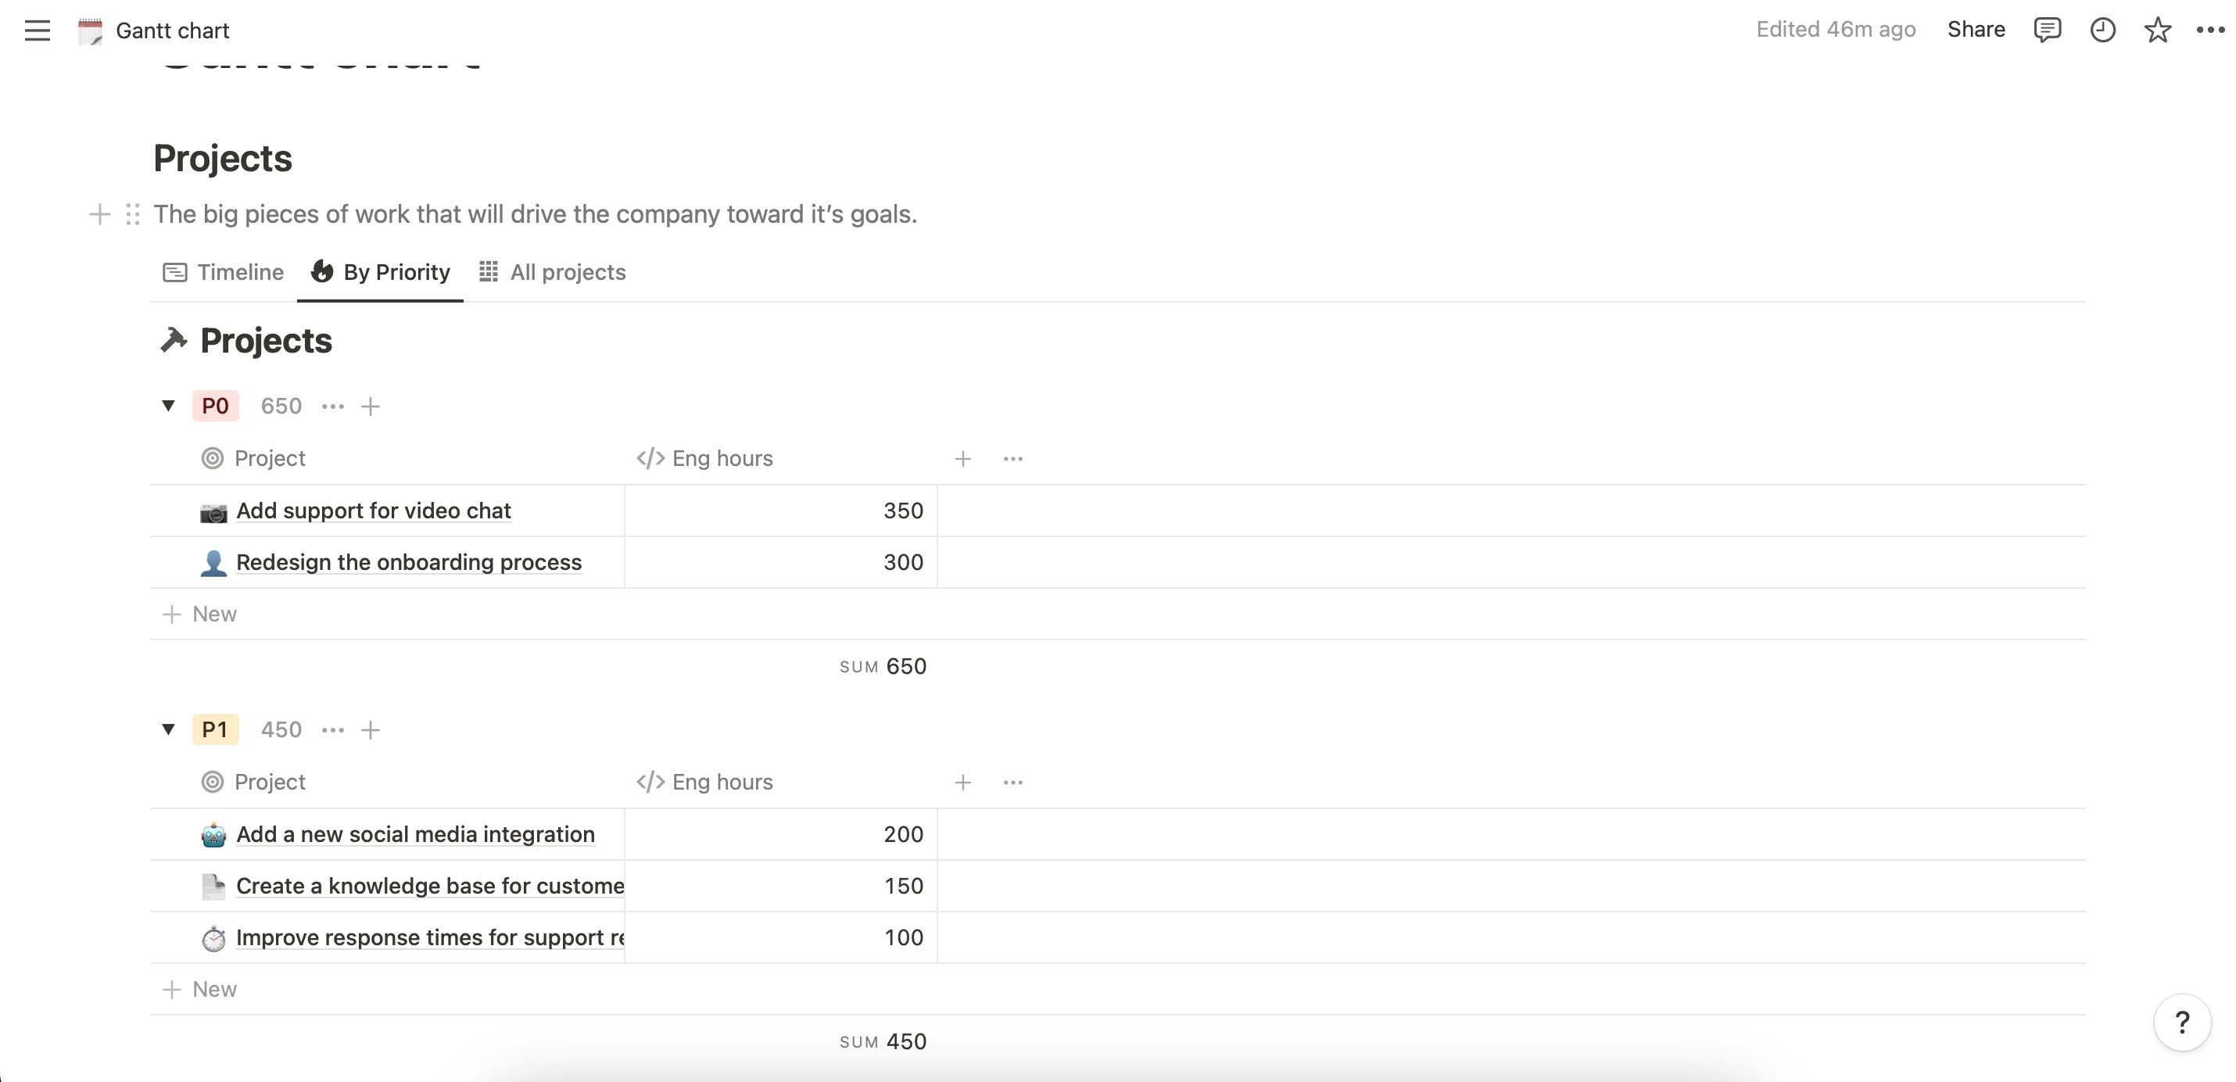Open P1 group options ellipsis
Viewport: 2236px width, 1082px height.
tap(332, 731)
